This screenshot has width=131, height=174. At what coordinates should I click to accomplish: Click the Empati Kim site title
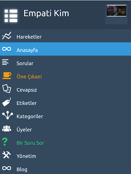pos(46,14)
